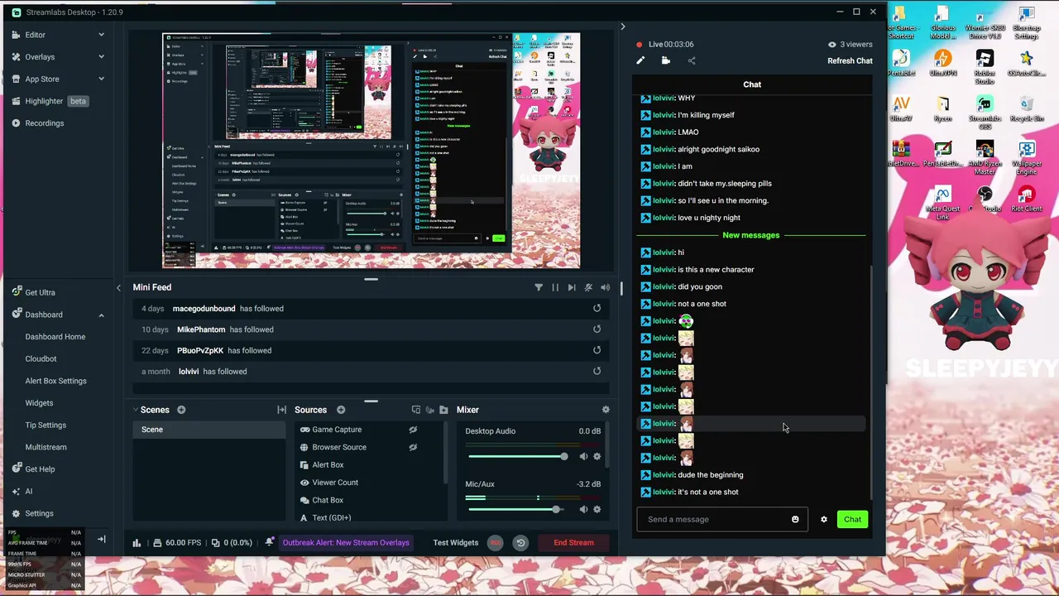Click Refresh Chat link
The width and height of the screenshot is (1059, 596).
coord(850,60)
